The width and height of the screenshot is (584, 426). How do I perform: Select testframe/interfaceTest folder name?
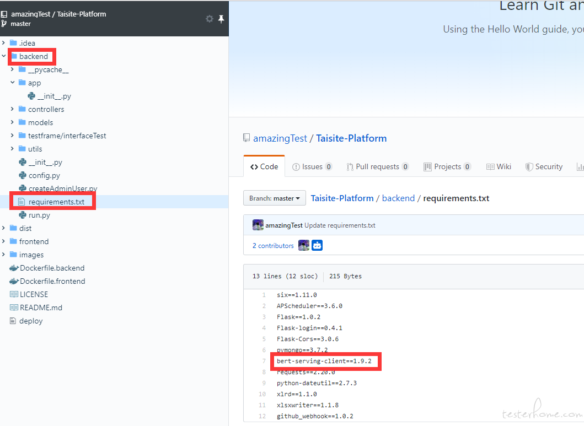point(67,136)
